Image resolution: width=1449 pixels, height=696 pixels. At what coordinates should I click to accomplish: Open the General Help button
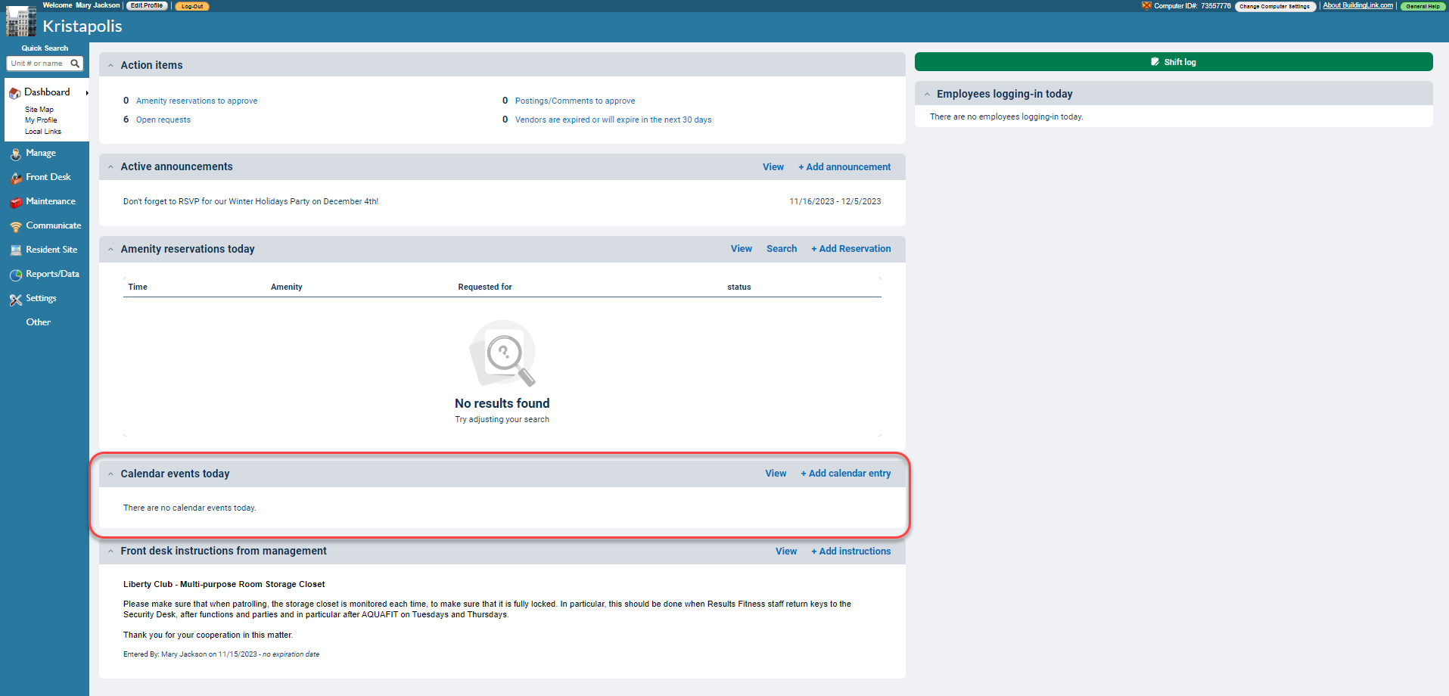[x=1422, y=5]
